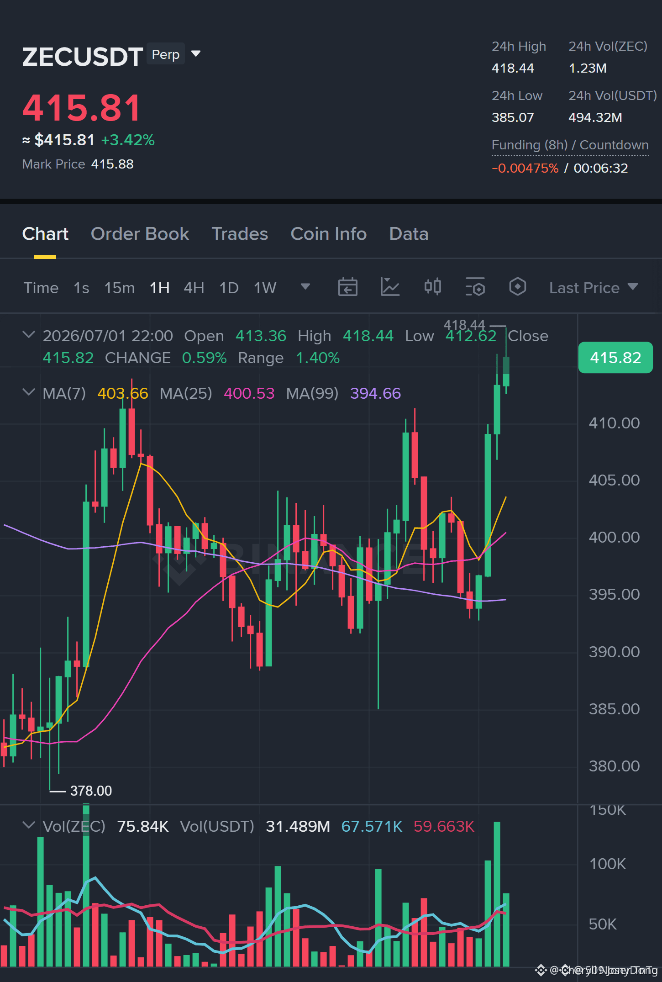Open the more time intervals dropdown
The image size is (662, 982).
[305, 287]
